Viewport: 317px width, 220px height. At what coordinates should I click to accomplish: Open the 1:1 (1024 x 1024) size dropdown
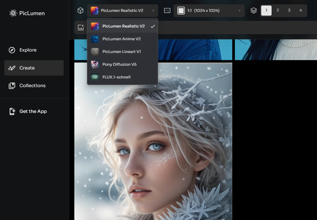pyautogui.click(x=209, y=10)
